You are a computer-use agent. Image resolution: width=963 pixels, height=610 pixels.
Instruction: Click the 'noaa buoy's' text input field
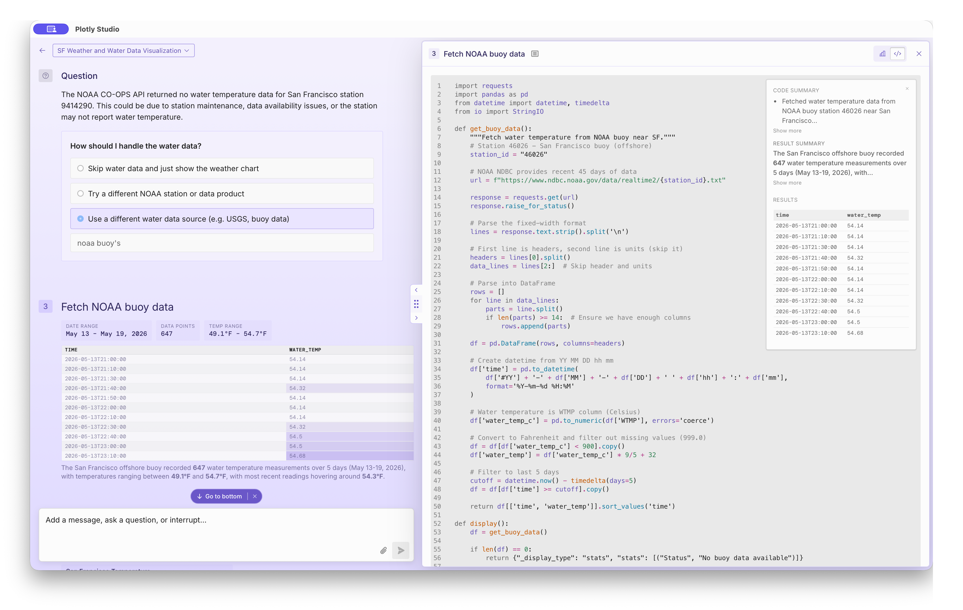coord(222,243)
